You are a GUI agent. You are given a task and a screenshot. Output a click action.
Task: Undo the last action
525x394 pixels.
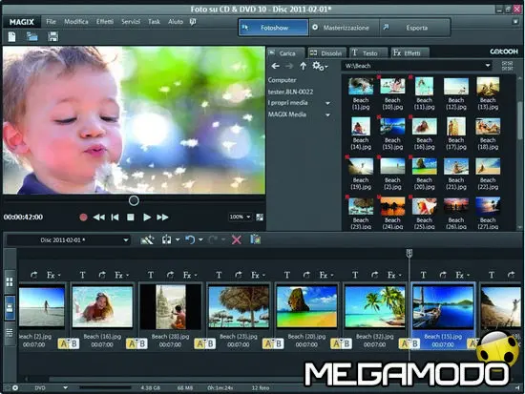pyautogui.click(x=190, y=239)
